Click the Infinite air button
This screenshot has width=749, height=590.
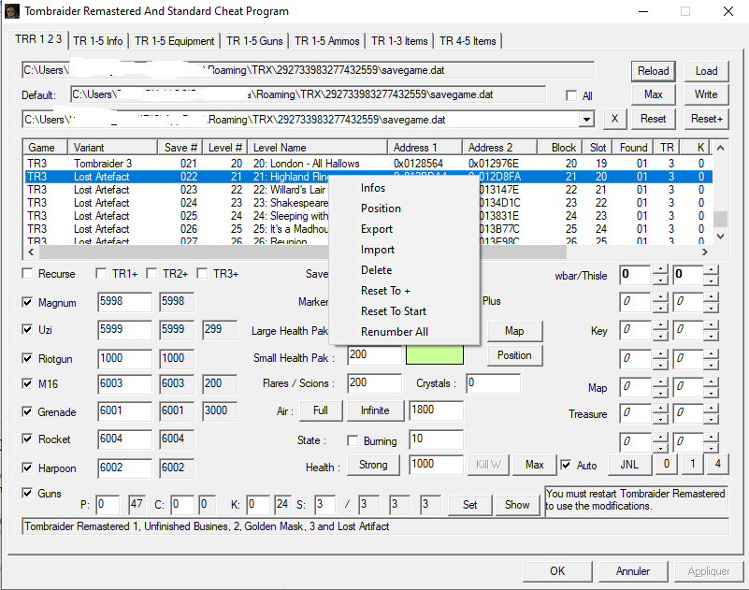click(375, 410)
